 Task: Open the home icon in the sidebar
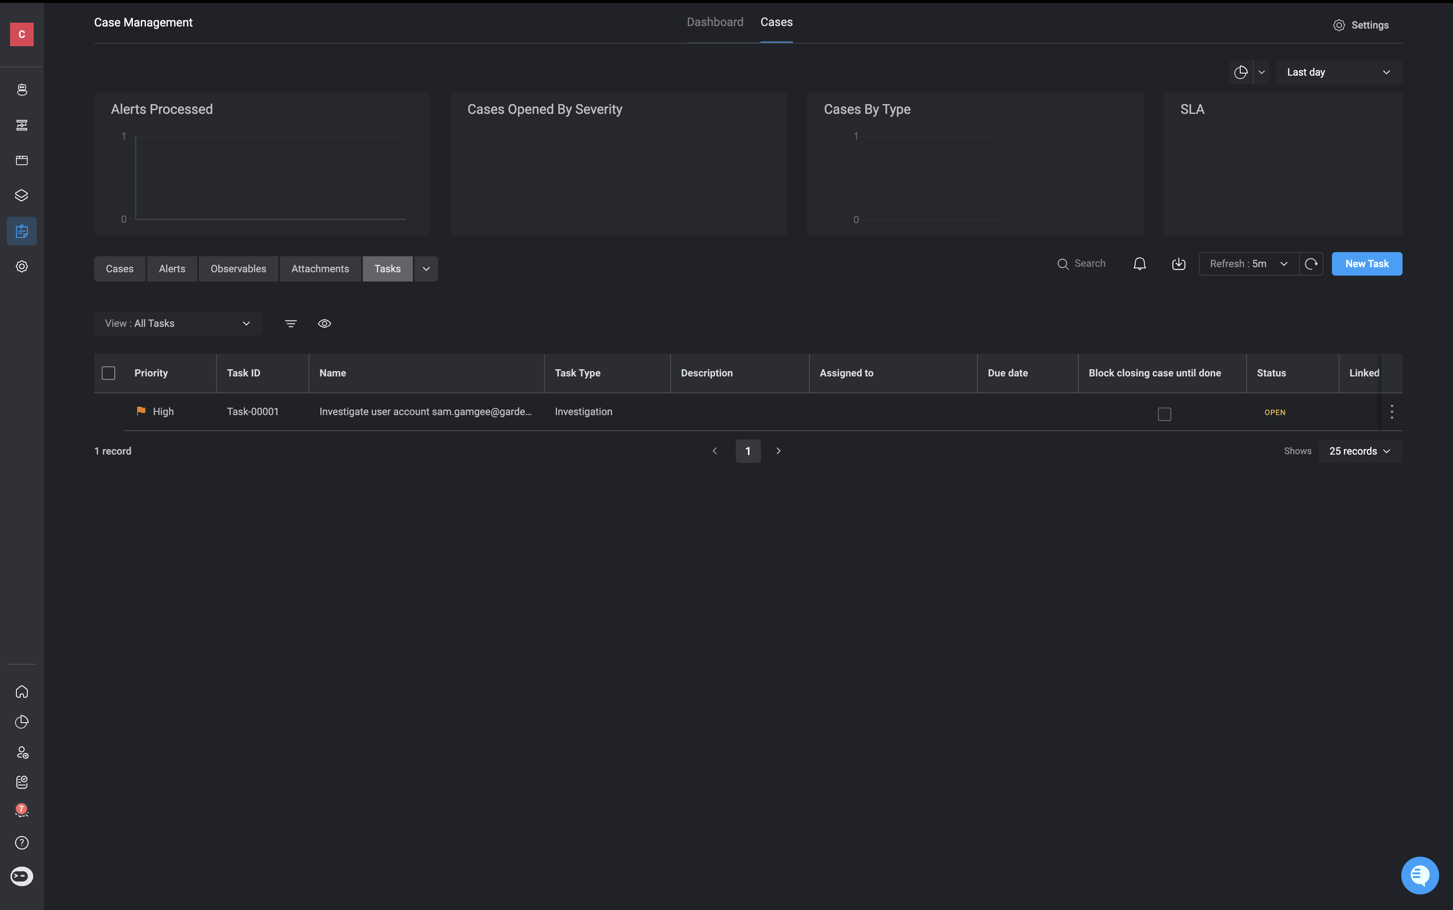pos(22,692)
